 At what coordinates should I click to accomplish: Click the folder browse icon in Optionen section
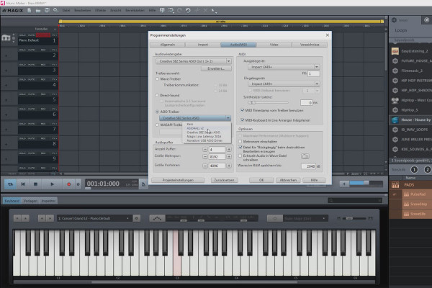305,156
